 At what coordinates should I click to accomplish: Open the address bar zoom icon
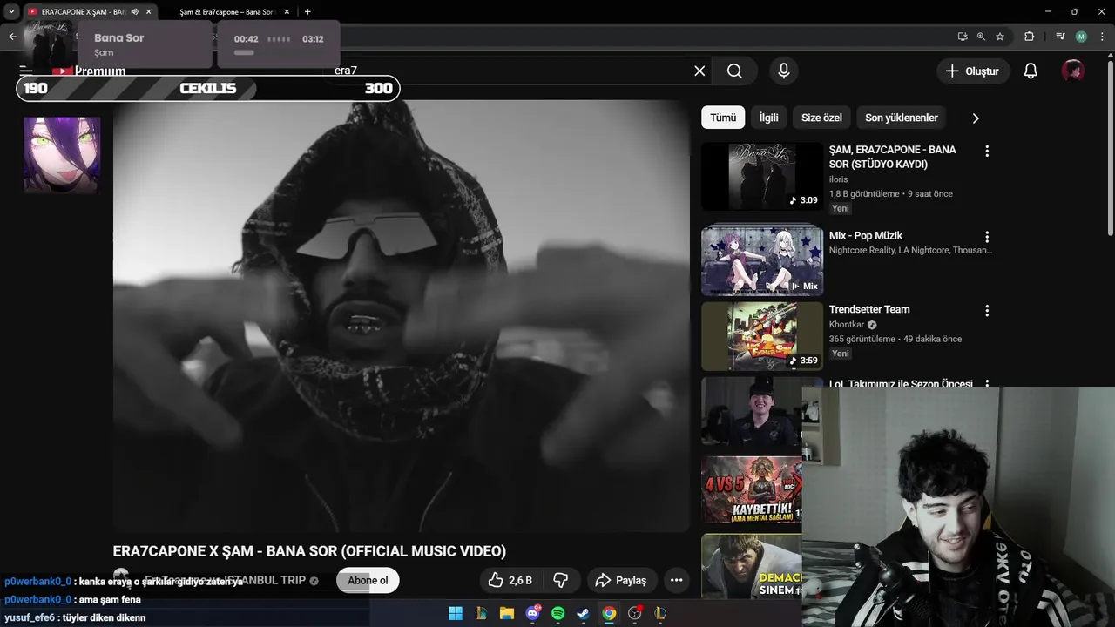(x=981, y=37)
